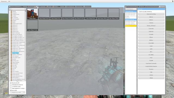Select the rightmost tab of the tools panel

click(162, 7)
